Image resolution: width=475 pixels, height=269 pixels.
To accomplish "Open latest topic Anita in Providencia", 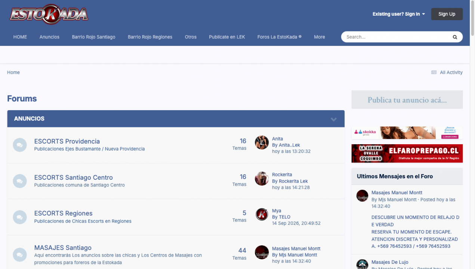I will click(277, 139).
